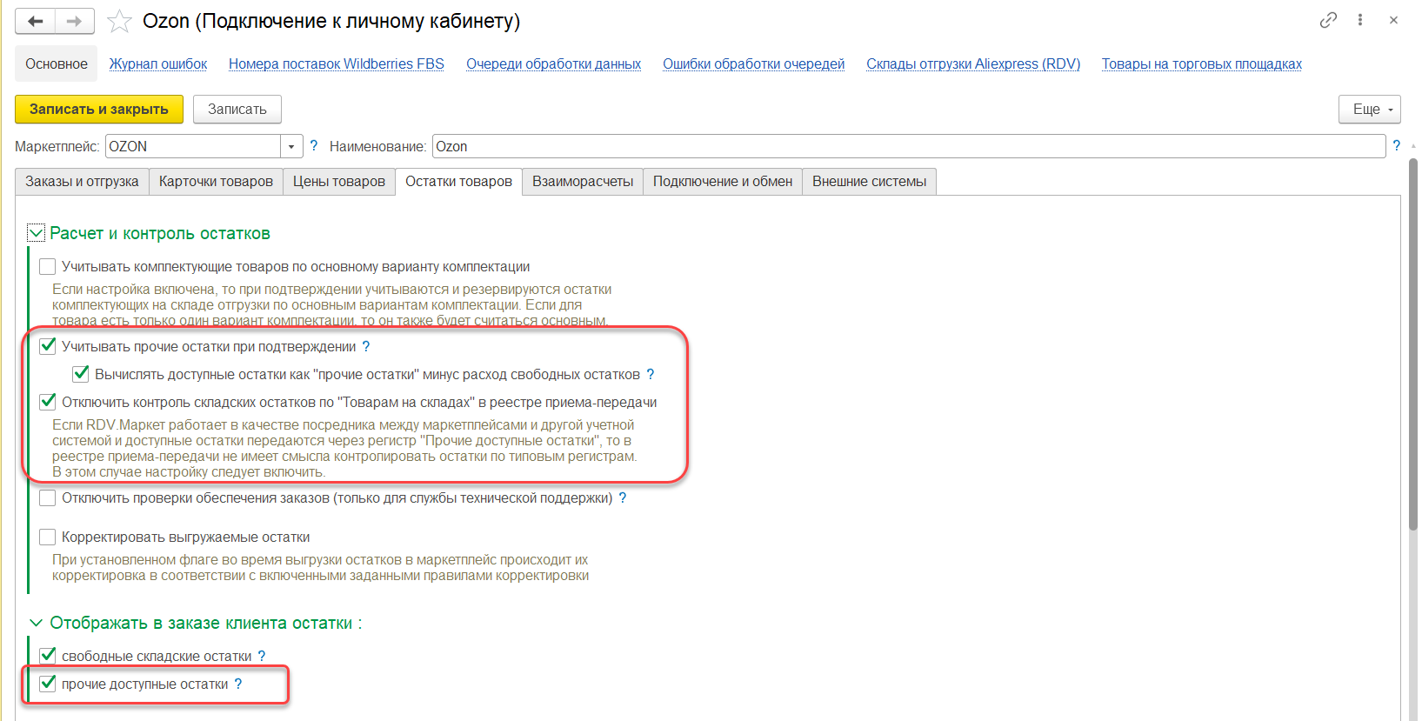Switch to the Цены товаров tab
This screenshot has height=721, width=1422.
pyautogui.click(x=339, y=182)
